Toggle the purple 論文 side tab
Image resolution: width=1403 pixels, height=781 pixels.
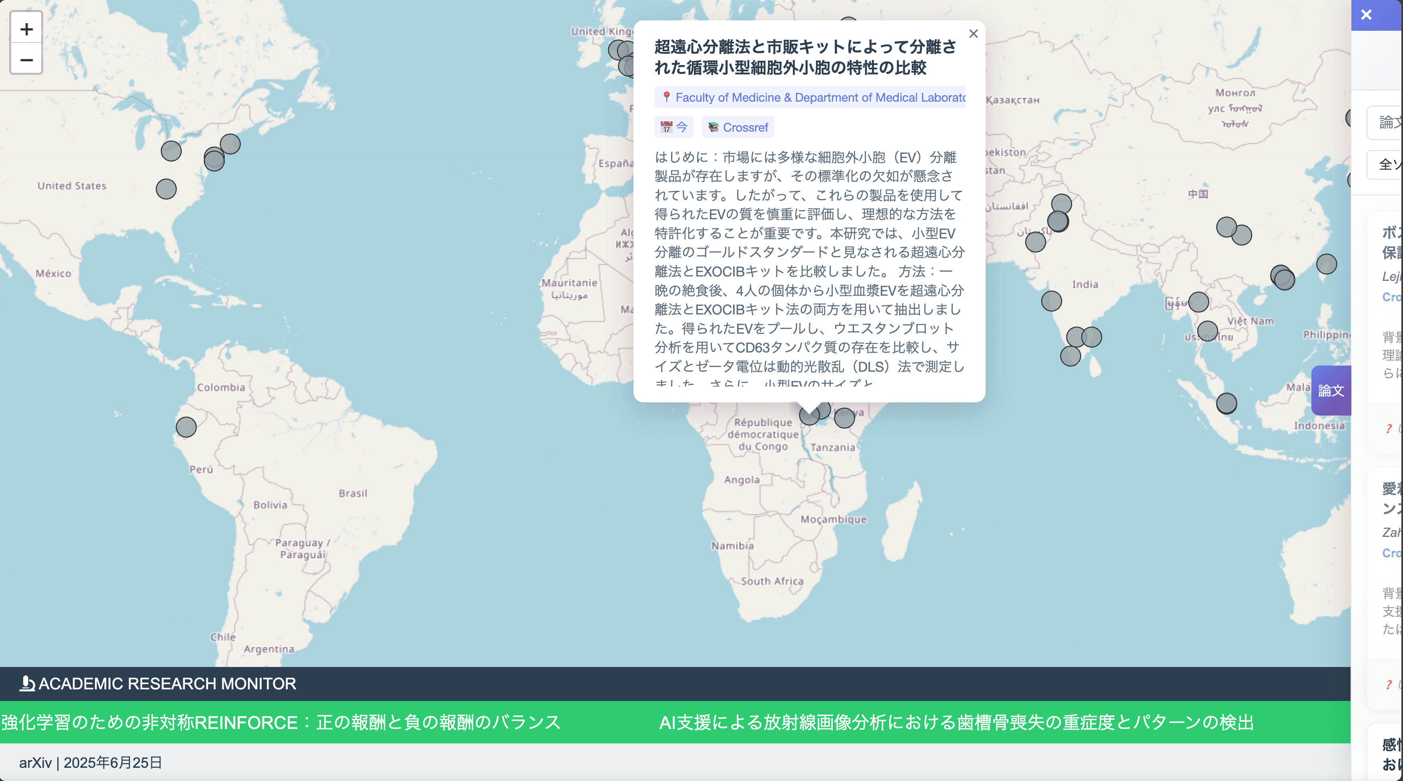[x=1331, y=390]
